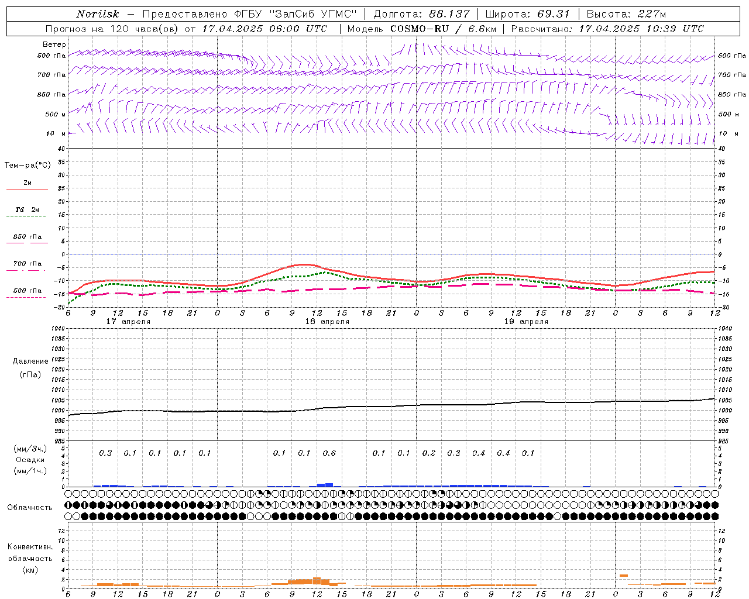Viewport: 749px width, 599px height.
Task: Click the 0.6 precipitation amount value
Action: [x=329, y=453]
